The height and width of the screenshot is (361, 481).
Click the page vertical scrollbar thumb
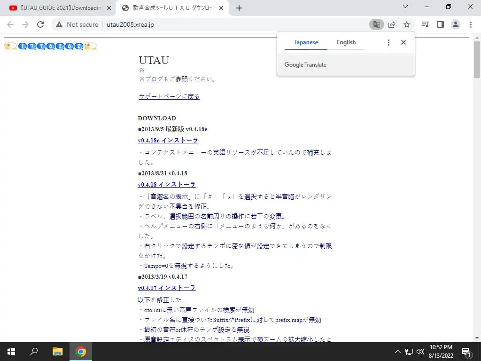coord(477,60)
